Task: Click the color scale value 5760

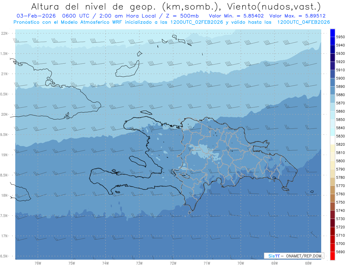Action: coord(340,194)
